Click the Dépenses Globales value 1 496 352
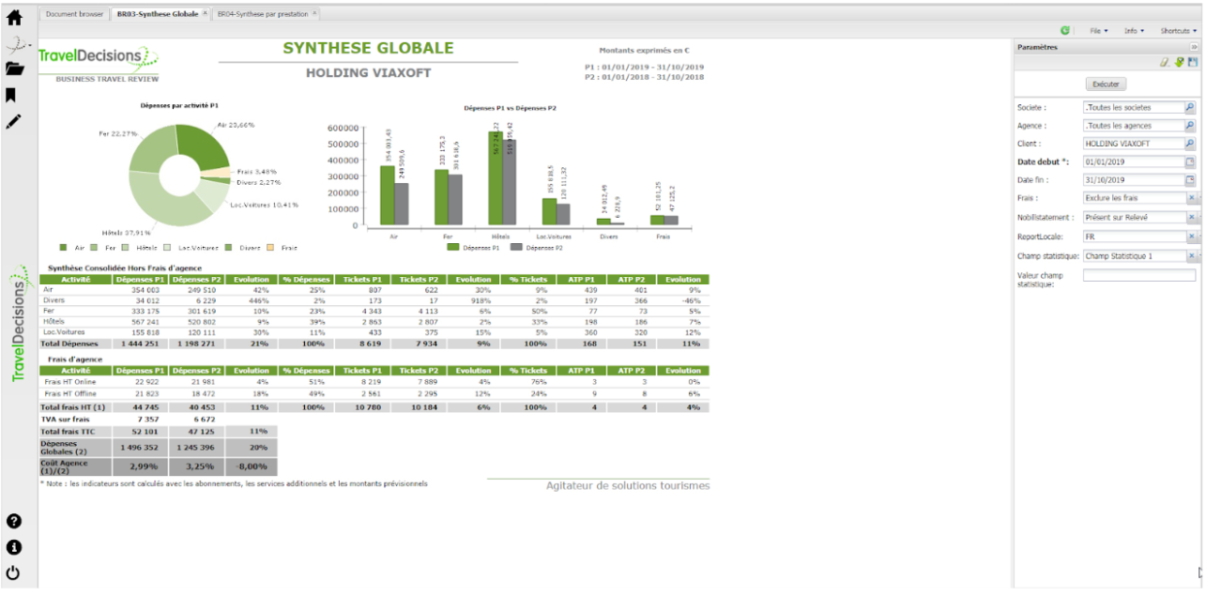 pyautogui.click(x=138, y=448)
